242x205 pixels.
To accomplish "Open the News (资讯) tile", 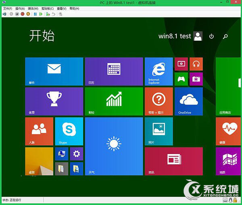I will [x=174, y=161].
